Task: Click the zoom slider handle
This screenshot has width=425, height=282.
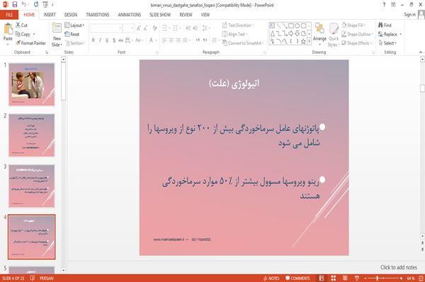Action: point(378,278)
